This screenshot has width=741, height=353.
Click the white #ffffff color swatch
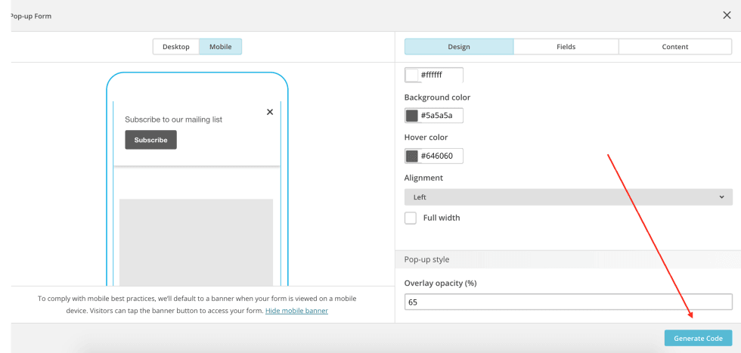pyautogui.click(x=412, y=75)
